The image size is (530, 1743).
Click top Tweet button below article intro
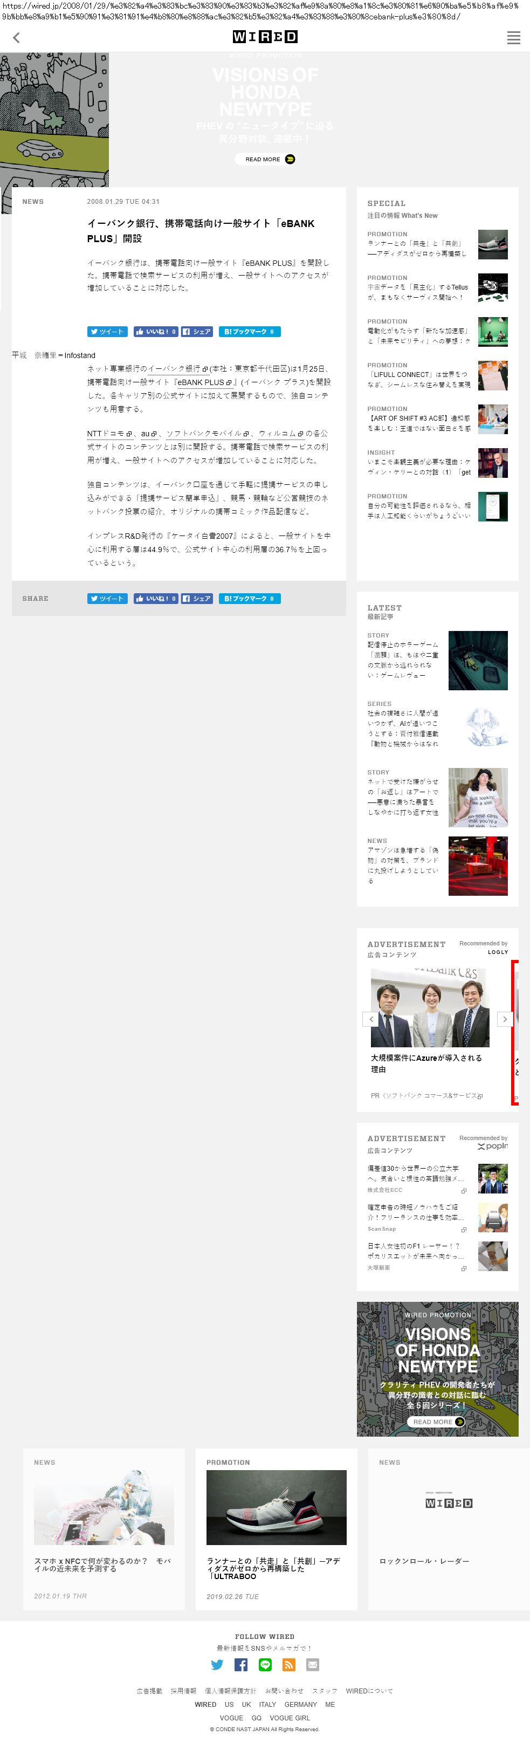(107, 332)
